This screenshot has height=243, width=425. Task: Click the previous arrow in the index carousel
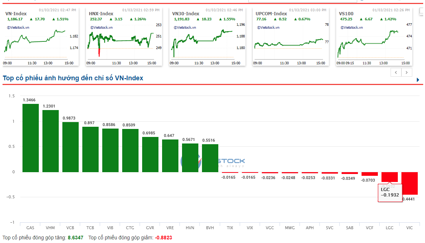pyautogui.click(x=396, y=72)
